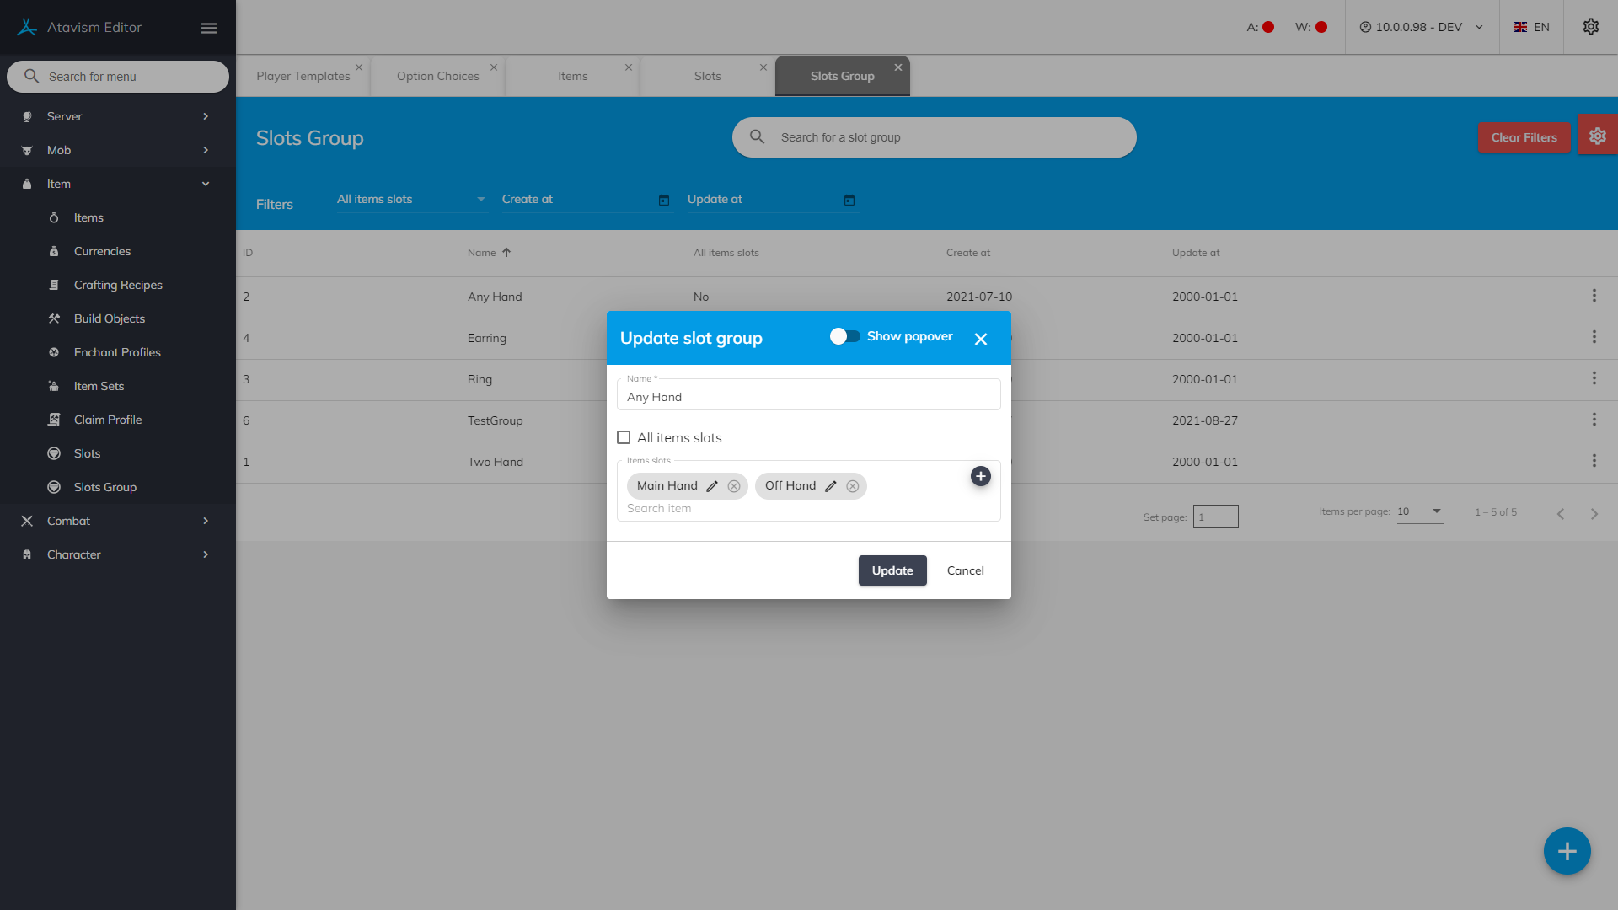Open the red table settings gear button
Viewport: 1618px width, 910px height.
[1597, 136]
